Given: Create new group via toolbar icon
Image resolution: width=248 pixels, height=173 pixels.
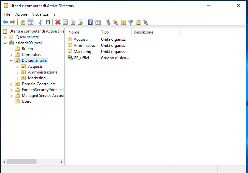Looking at the screenshot, I should click(x=116, y=22).
